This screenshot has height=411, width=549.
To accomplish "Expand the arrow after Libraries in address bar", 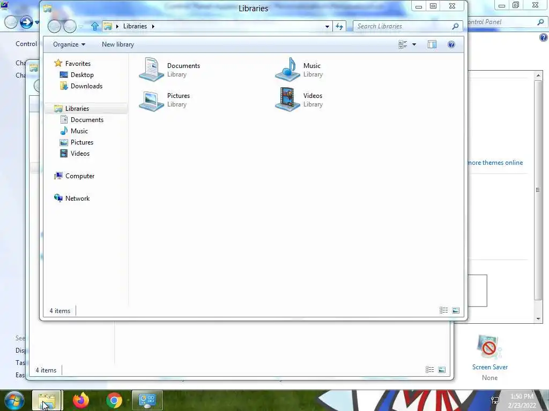I will (x=153, y=26).
